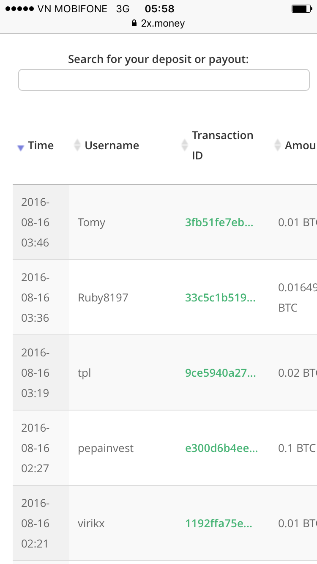Click the virikx username cell
Screen dimensions: 317x564
[x=91, y=523]
